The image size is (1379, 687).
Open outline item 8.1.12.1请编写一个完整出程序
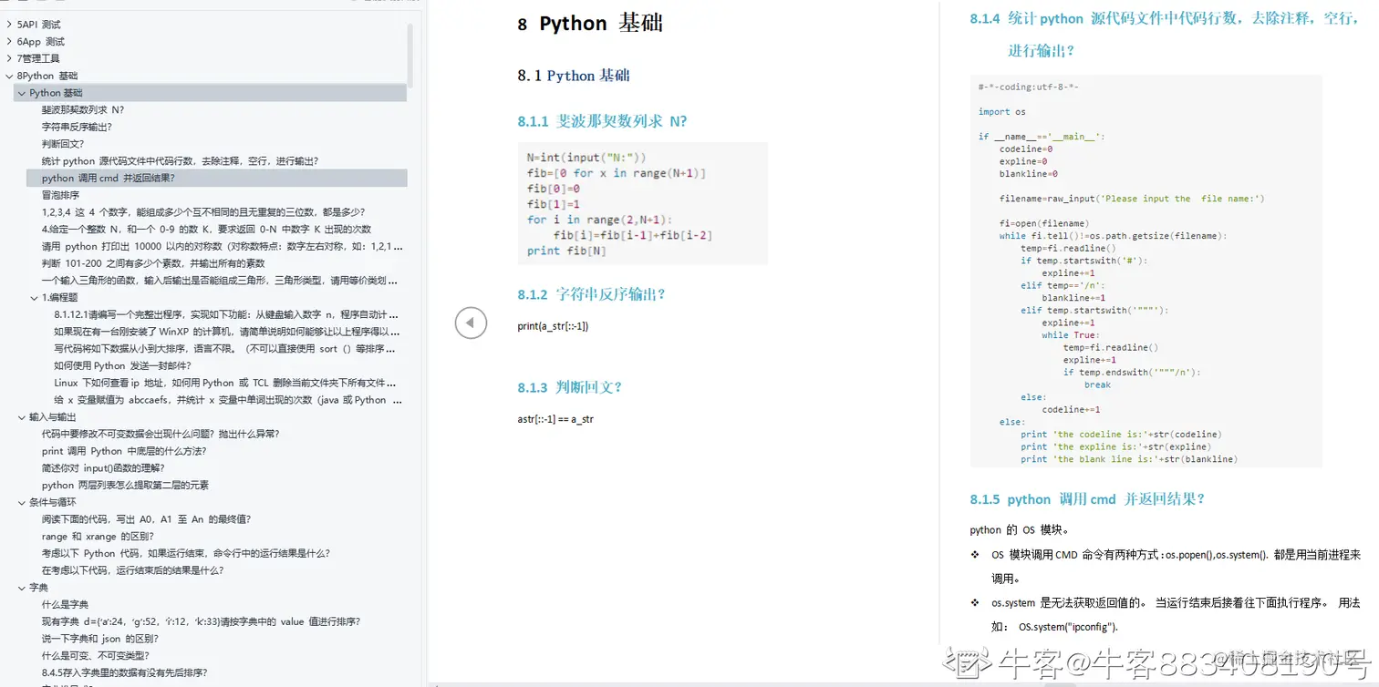[x=227, y=314]
